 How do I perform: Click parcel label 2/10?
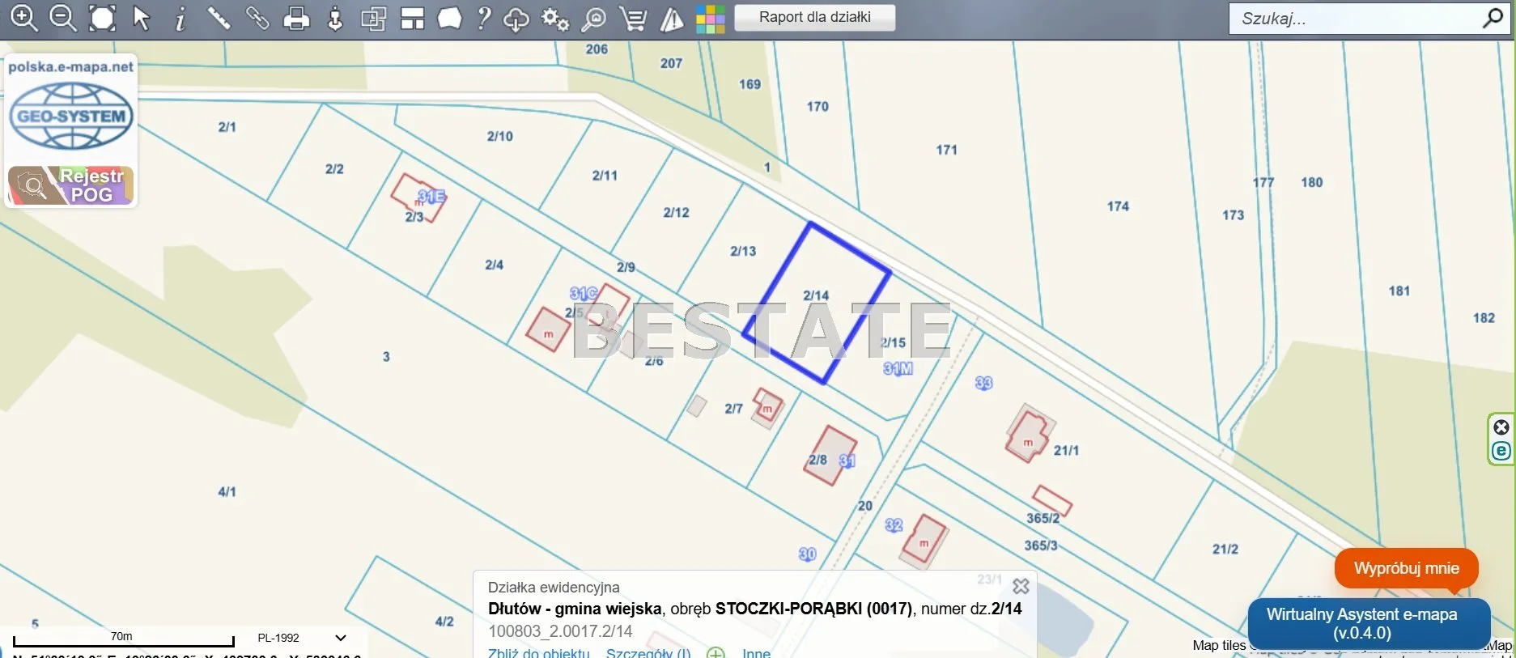(x=500, y=136)
